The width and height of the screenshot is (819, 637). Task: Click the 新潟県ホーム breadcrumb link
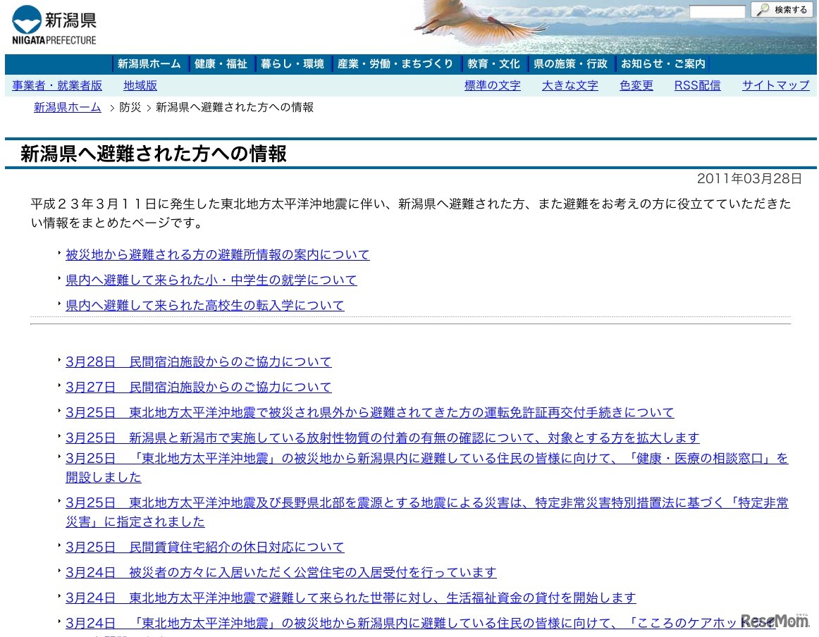click(67, 107)
